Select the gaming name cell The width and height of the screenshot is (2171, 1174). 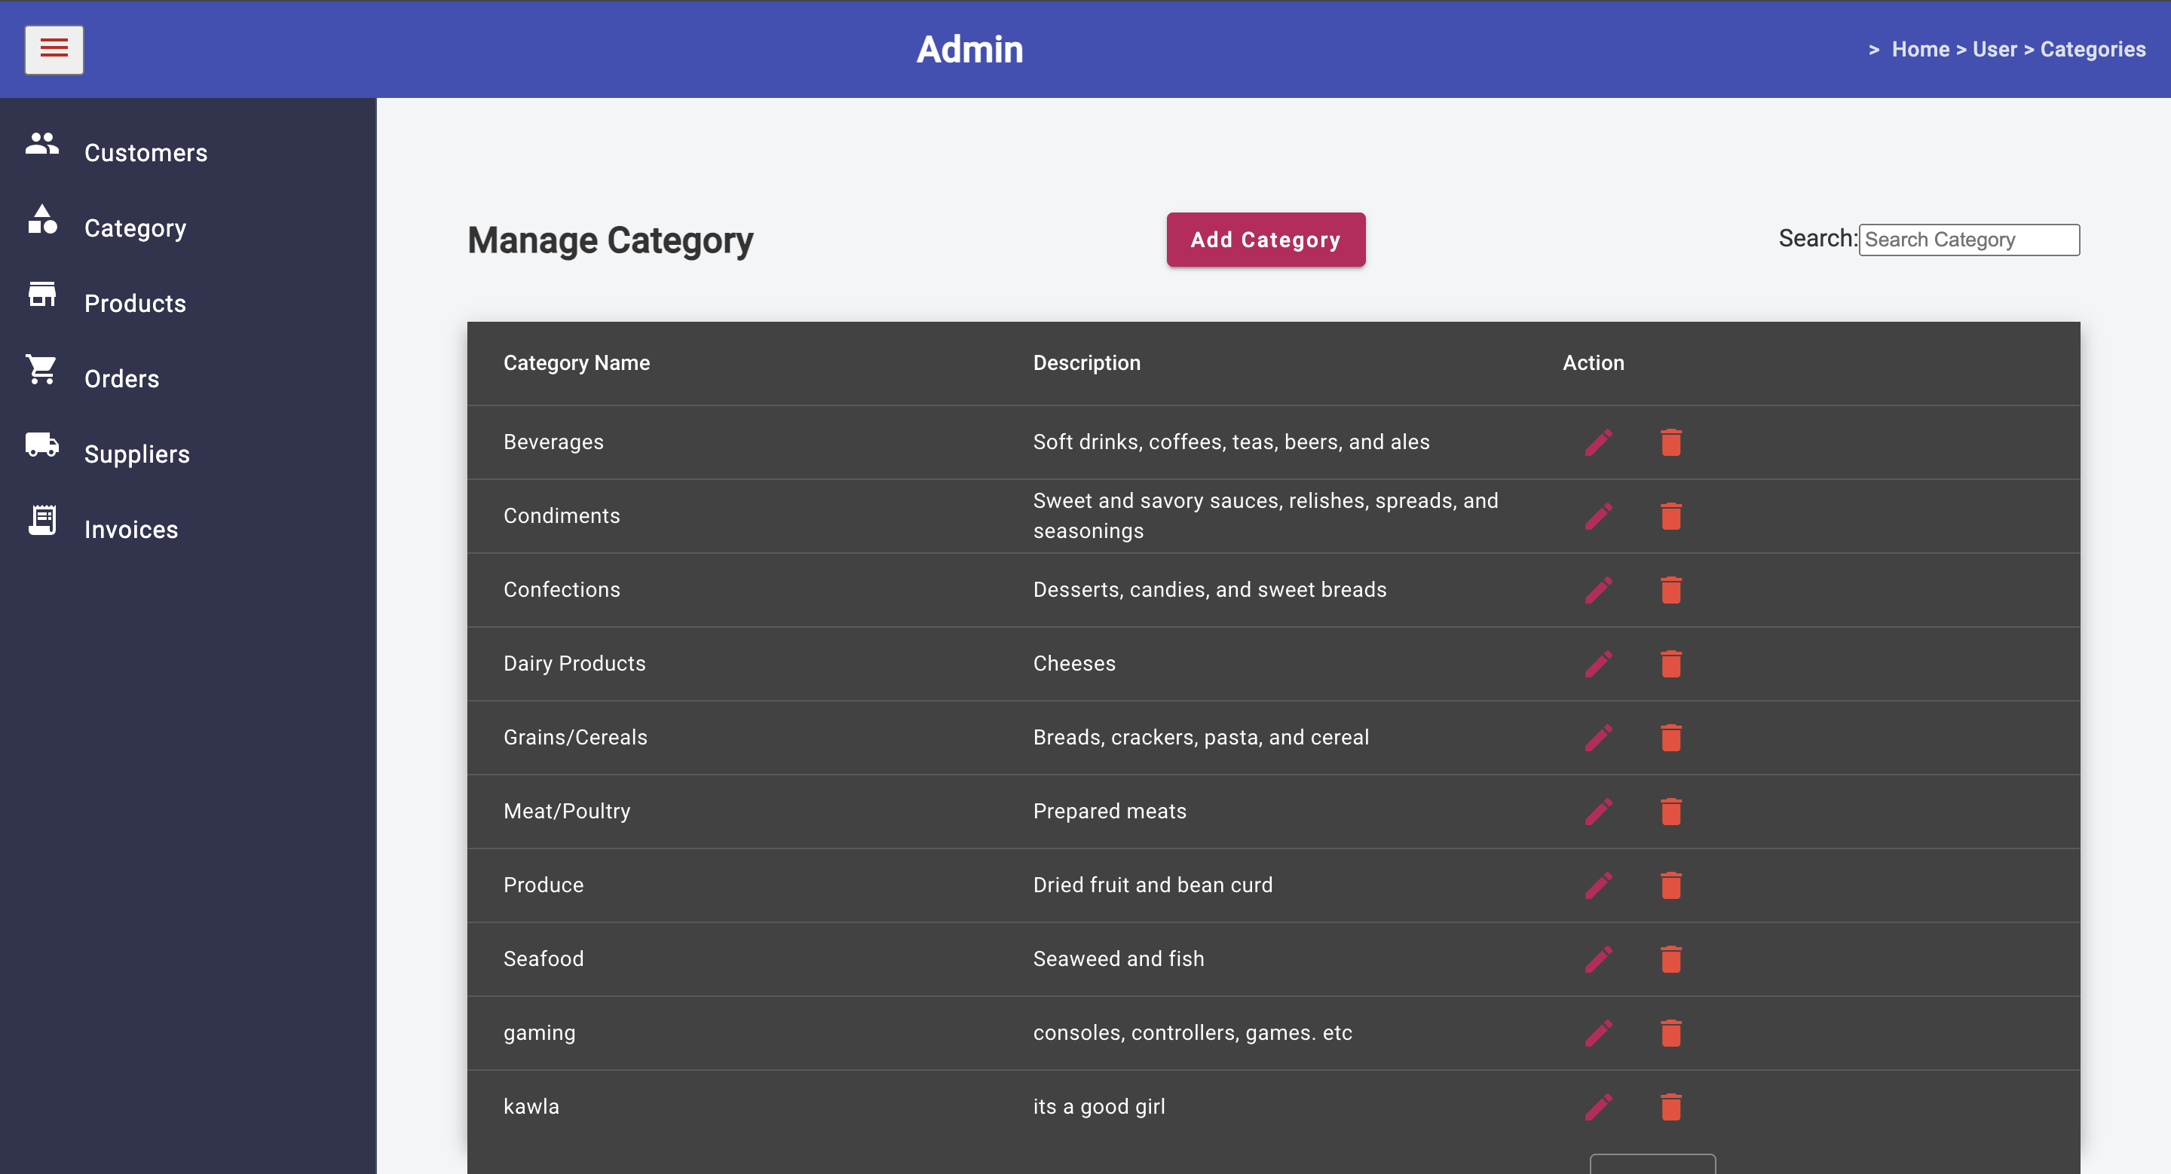click(540, 1033)
